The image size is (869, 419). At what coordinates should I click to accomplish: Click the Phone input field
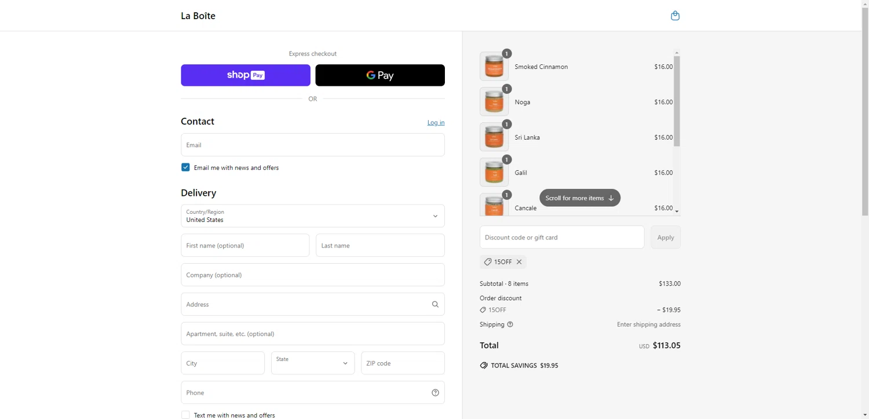313,393
